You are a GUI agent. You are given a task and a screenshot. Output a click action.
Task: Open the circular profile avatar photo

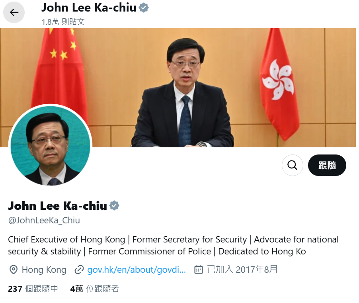pos(51,146)
